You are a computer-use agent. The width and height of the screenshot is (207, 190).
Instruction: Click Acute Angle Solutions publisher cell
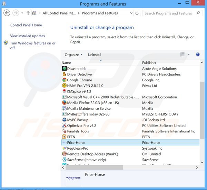[159, 69]
